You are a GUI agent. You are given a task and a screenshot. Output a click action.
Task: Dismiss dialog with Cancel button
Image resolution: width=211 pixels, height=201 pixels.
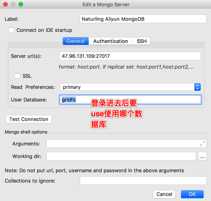coord(164,194)
